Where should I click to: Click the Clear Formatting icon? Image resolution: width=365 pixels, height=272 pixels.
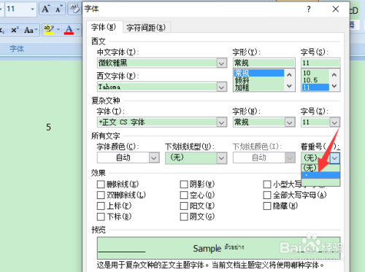click(74, 9)
